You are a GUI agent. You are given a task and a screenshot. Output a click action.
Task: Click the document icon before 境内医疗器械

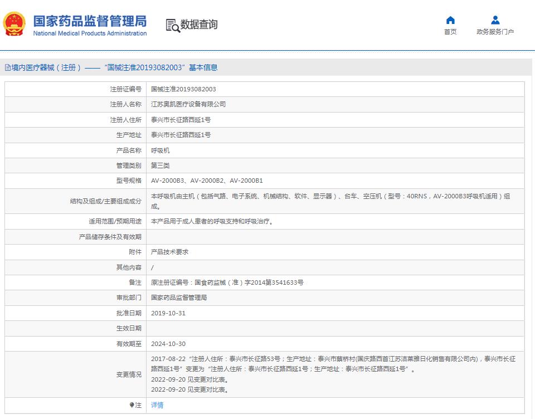pyautogui.click(x=7, y=68)
